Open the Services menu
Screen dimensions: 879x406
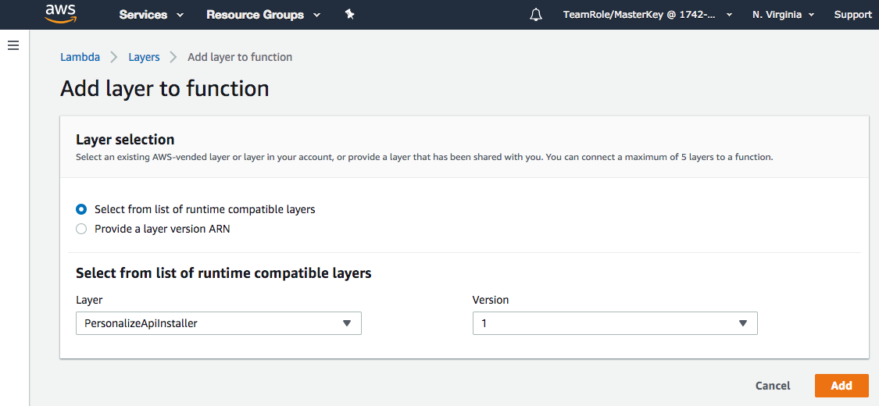pyautogui.click(x=151, y=15)
